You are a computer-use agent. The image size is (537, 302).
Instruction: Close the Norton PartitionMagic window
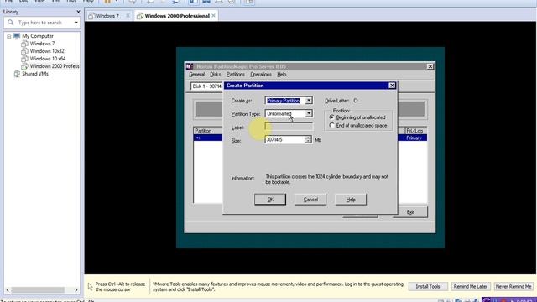pos(430,66)
